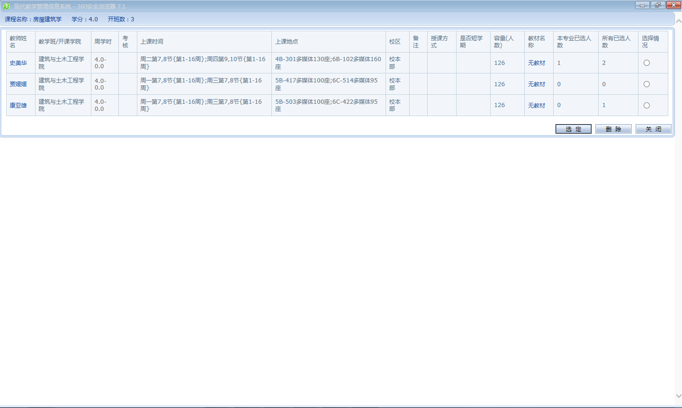
Task: Select the radio button for 贾媛媛's class
Action: [646, 84]
